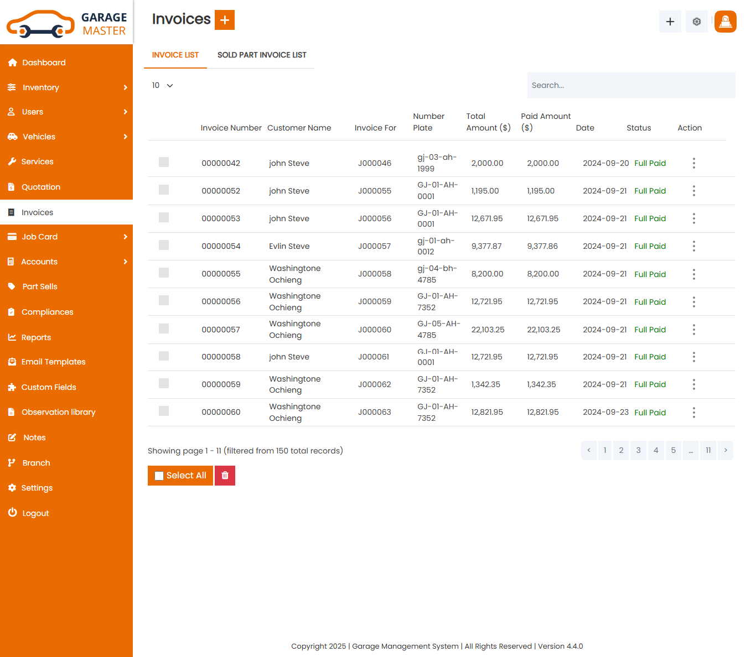Open settings using the gear icon
The height and width of the screenshot is (657, 756).
(x=696, y=22)
